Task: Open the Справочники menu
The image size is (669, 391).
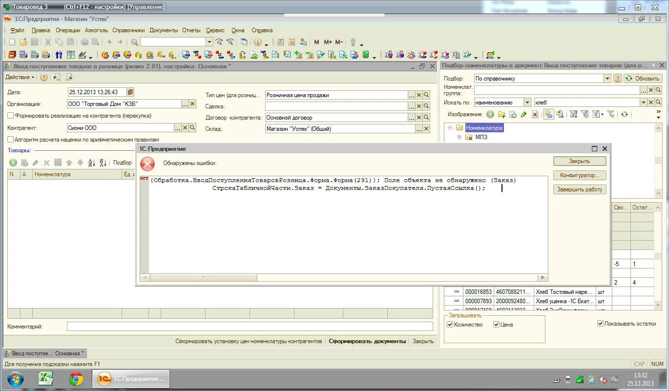Action: 128,30
